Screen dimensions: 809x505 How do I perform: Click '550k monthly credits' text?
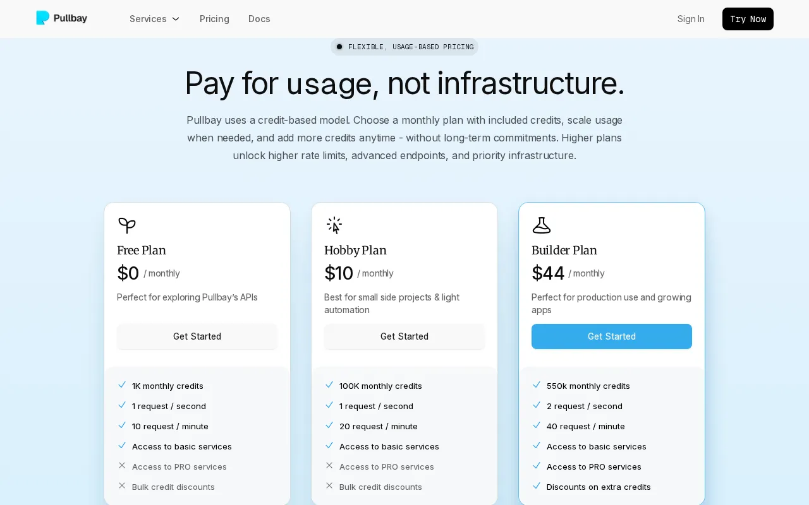(588, 386)
